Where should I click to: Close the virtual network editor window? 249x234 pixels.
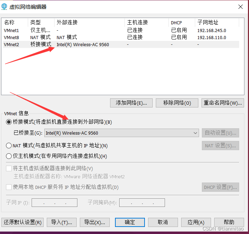[x=241, y=7]
